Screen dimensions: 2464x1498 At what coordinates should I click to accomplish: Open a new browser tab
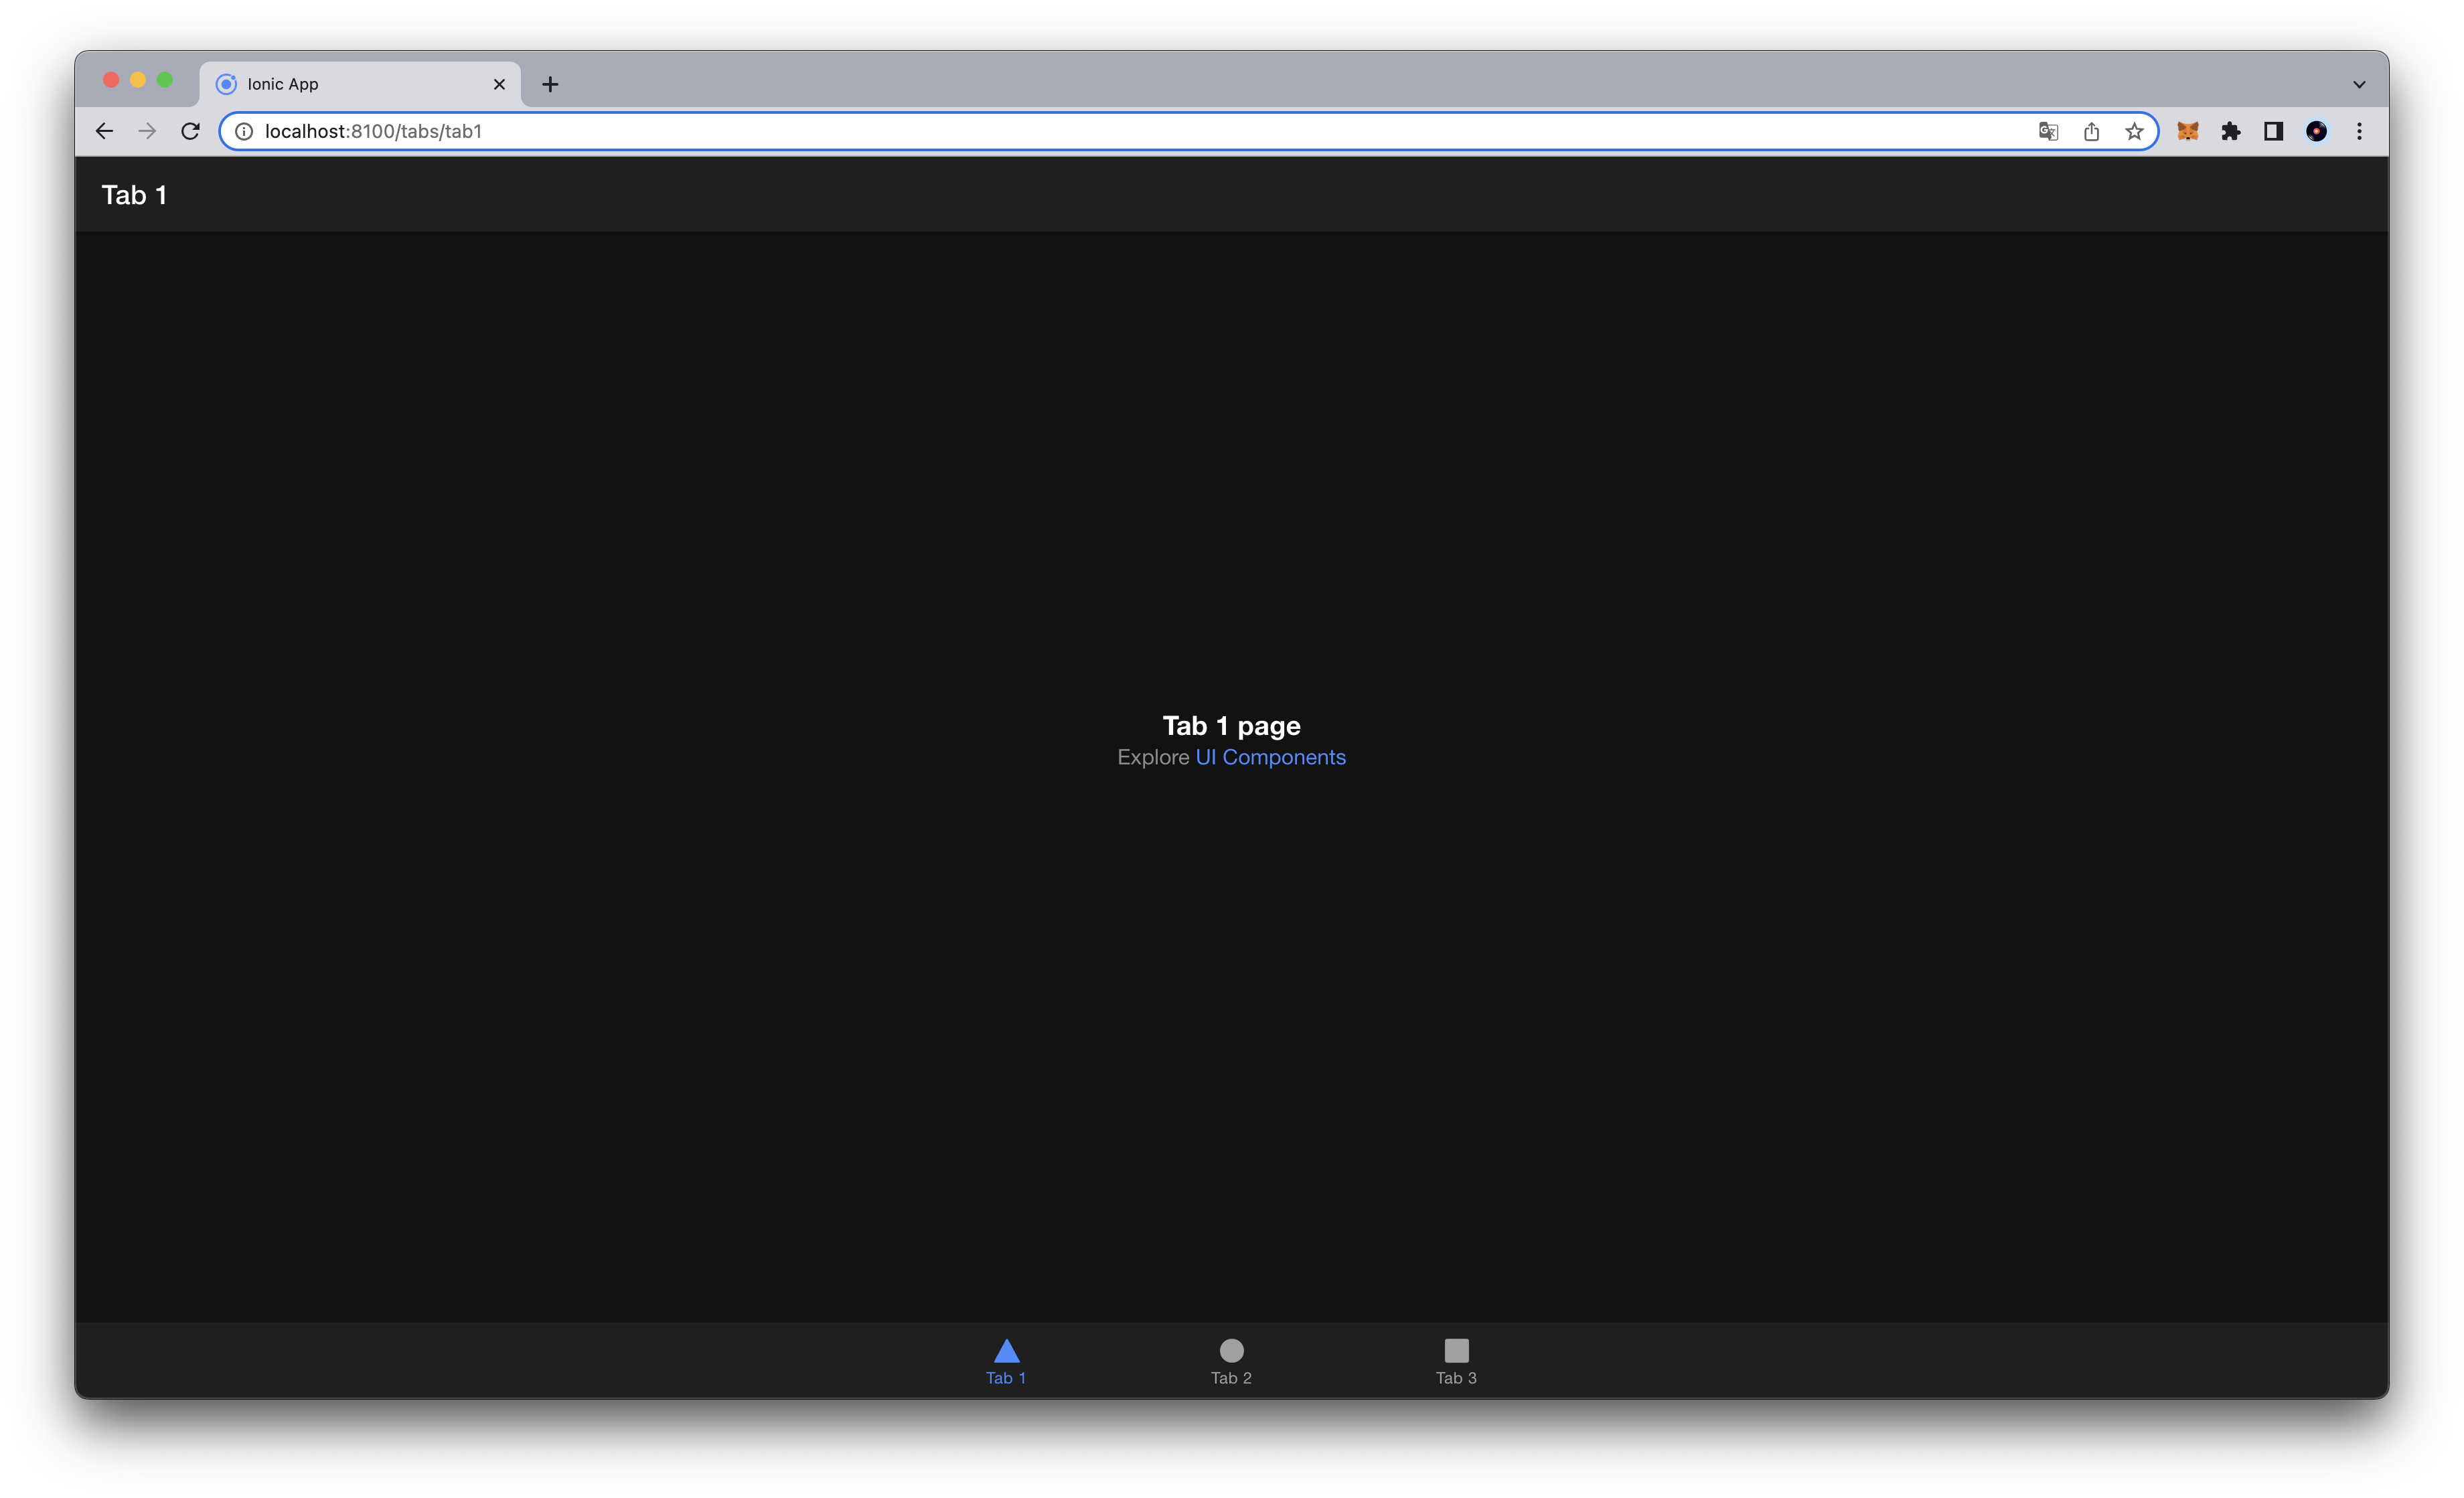click(550, 84)
